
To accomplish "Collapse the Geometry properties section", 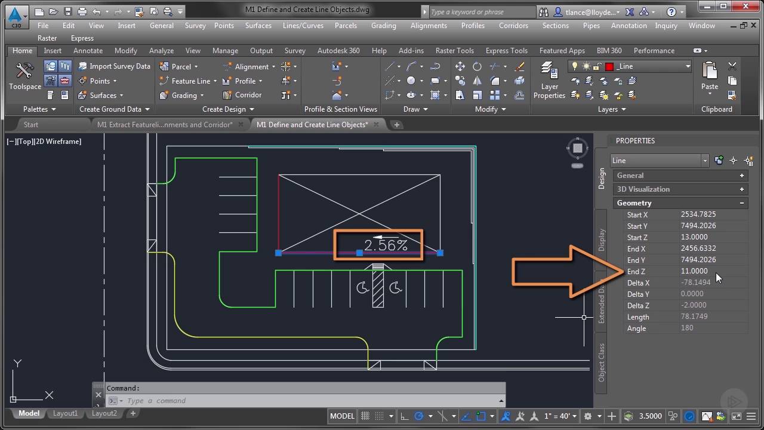I will coord(742,203).
